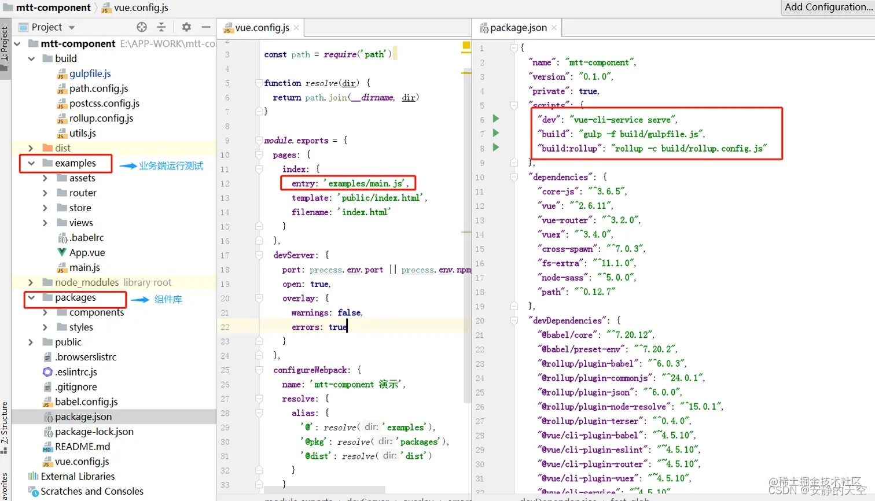Select postcss.config.js file
This screenshot has width=875, height=501.
click(104, 104)
